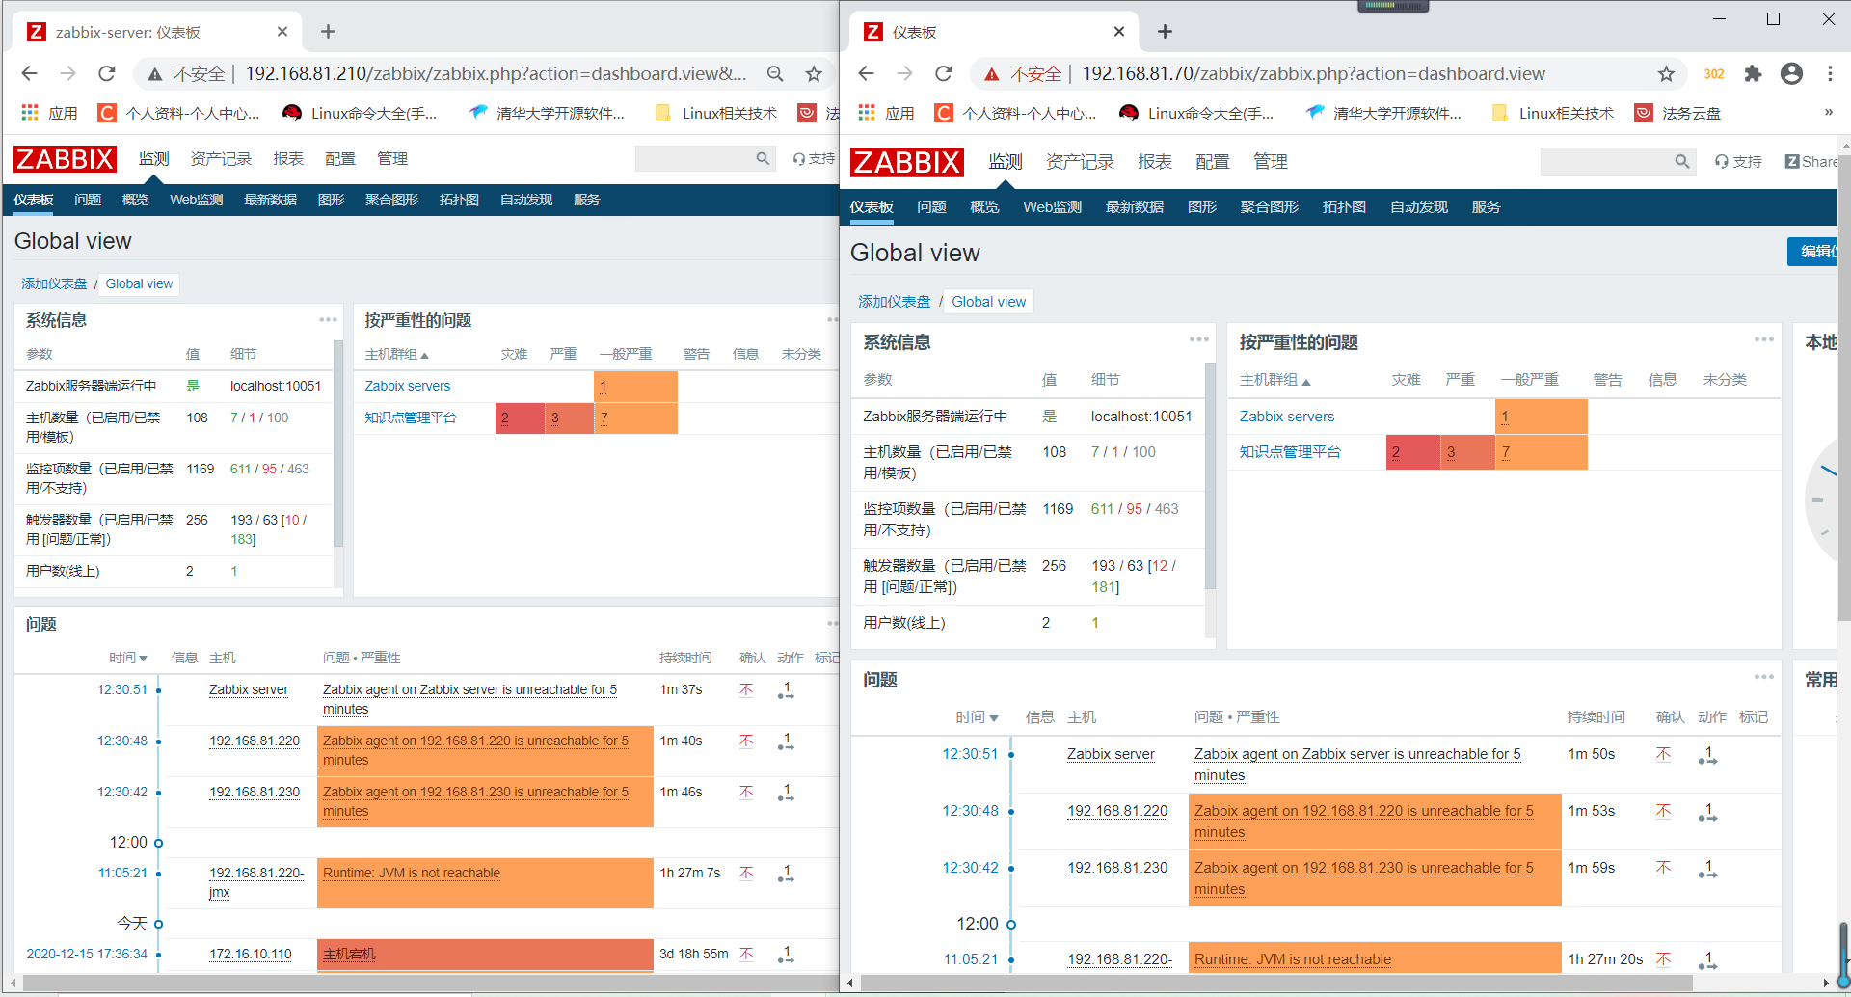Click red disaster cell 2 in right window
The width and height of the screenshot is (1851, 997).
1413,452
